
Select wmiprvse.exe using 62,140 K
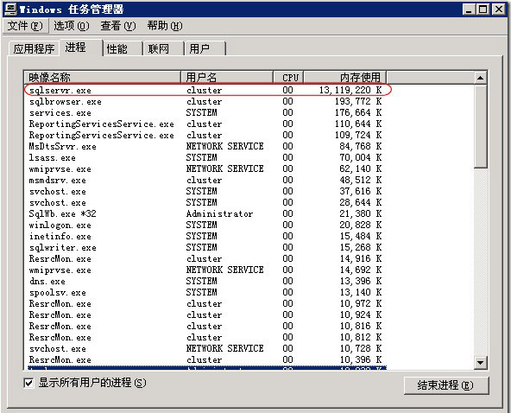(x=205, y=168)
